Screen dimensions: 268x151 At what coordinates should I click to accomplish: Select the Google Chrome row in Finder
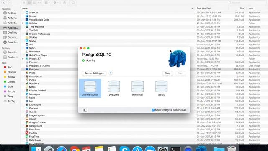(x=144, y=122)
